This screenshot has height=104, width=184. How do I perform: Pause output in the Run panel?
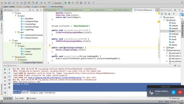tap(5, 81)
